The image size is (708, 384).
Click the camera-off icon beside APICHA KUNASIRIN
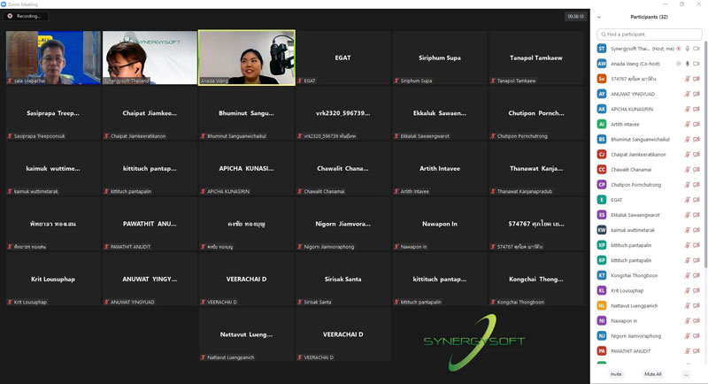(x=696, y=109)
